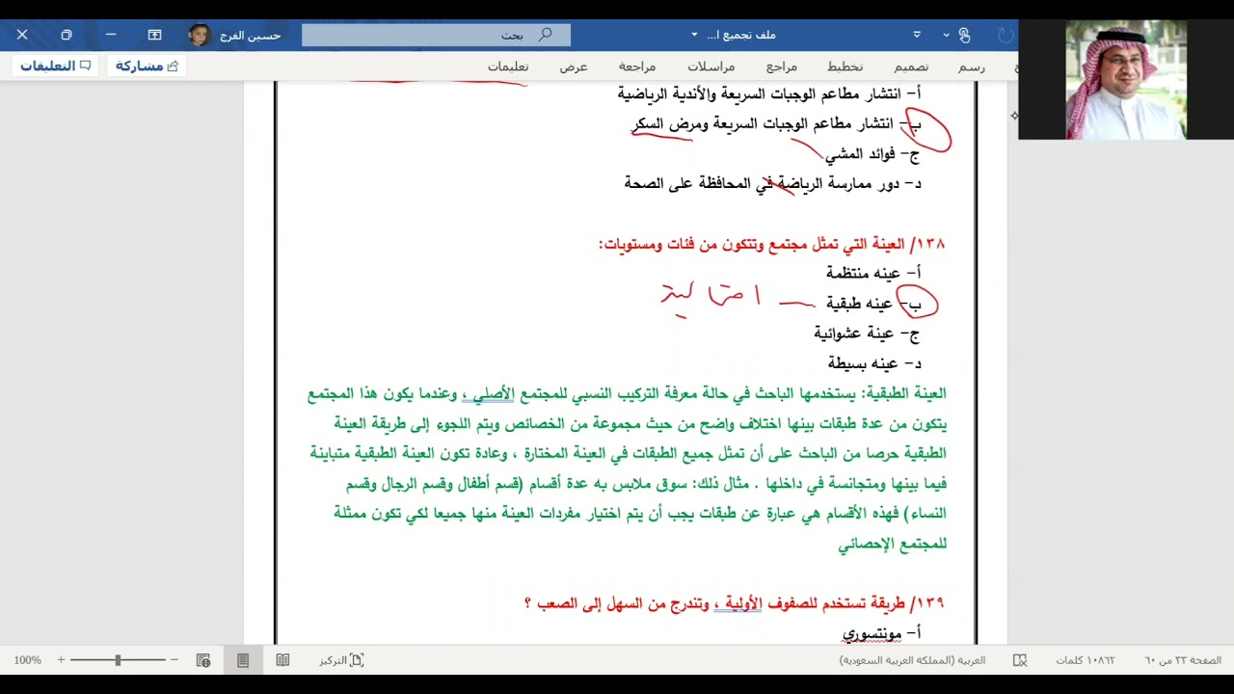Open the مراجعة (Review) tab

tap(637, 67)
